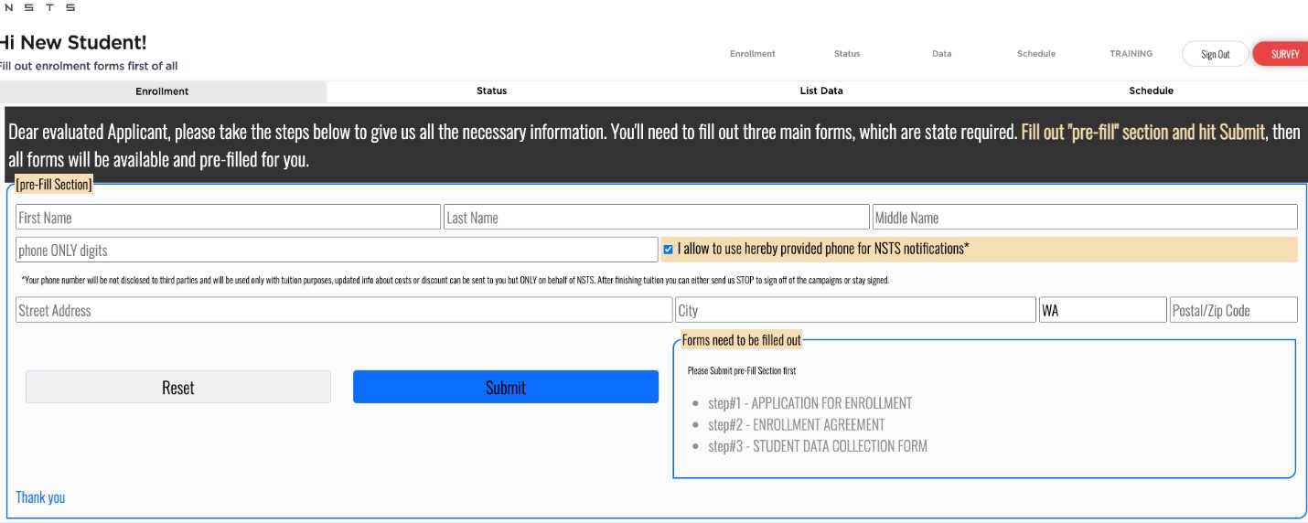
Task: Select Data in the top navigation
Action: point(941,54)
